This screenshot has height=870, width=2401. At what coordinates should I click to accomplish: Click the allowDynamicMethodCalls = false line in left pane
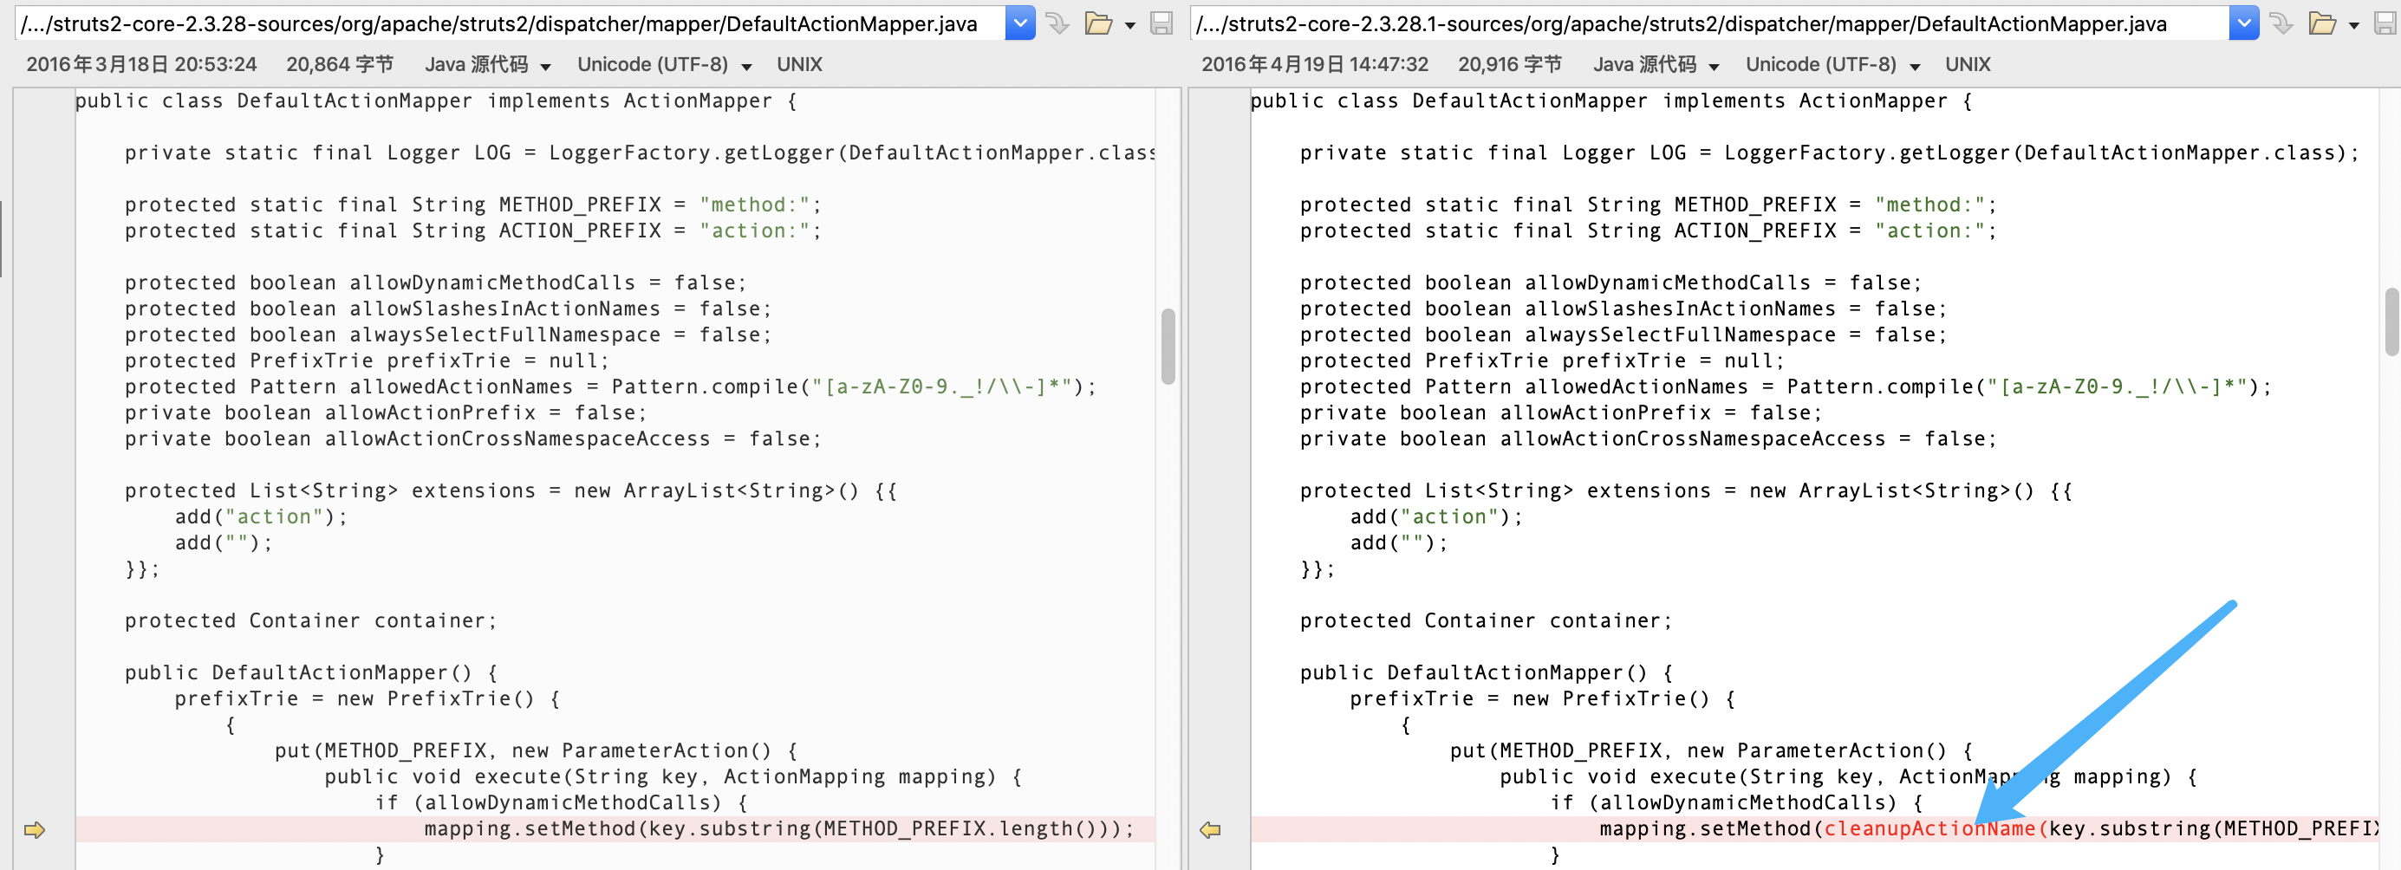tap(436, 283)
